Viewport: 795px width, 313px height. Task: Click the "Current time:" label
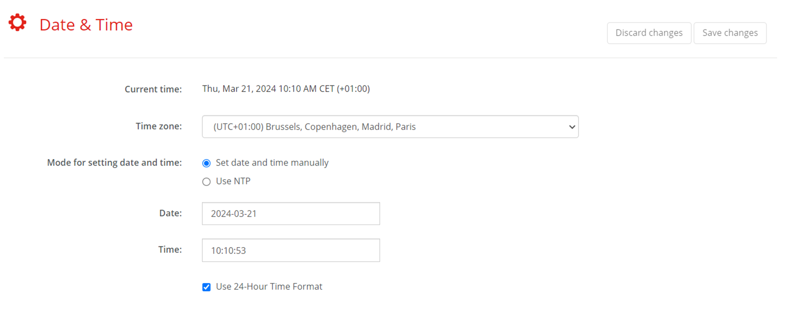[x=153, y=89]
